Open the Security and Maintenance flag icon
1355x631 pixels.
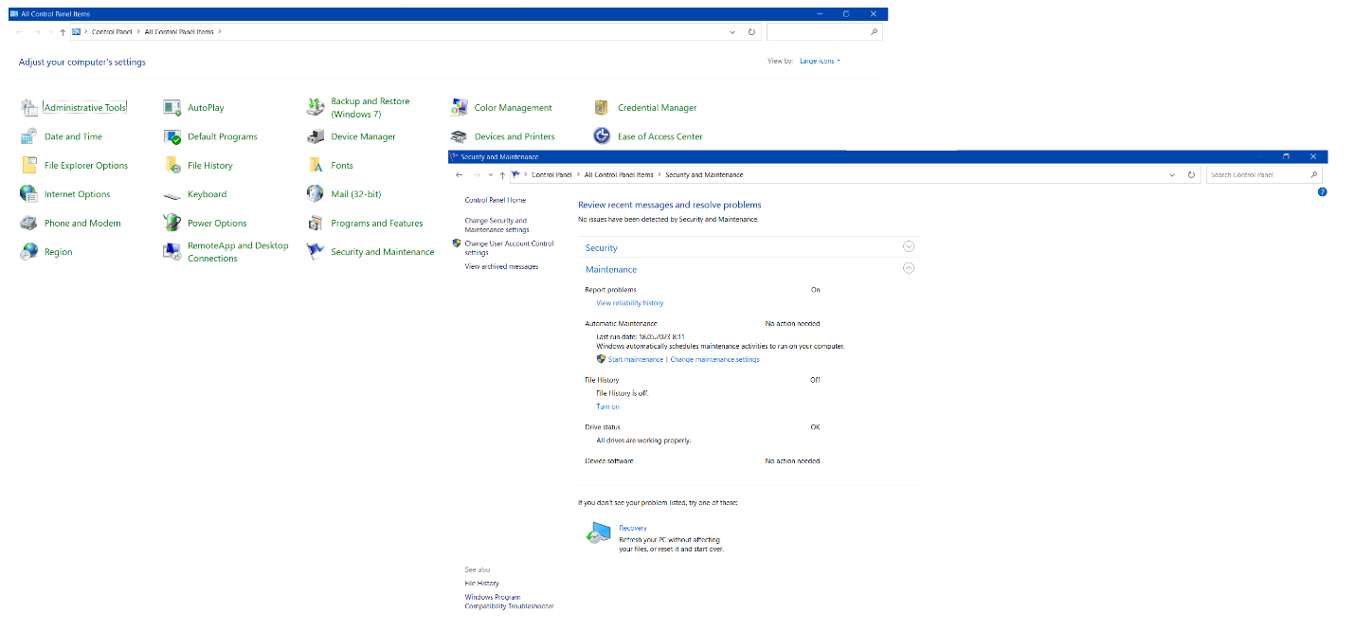point(315,252)
